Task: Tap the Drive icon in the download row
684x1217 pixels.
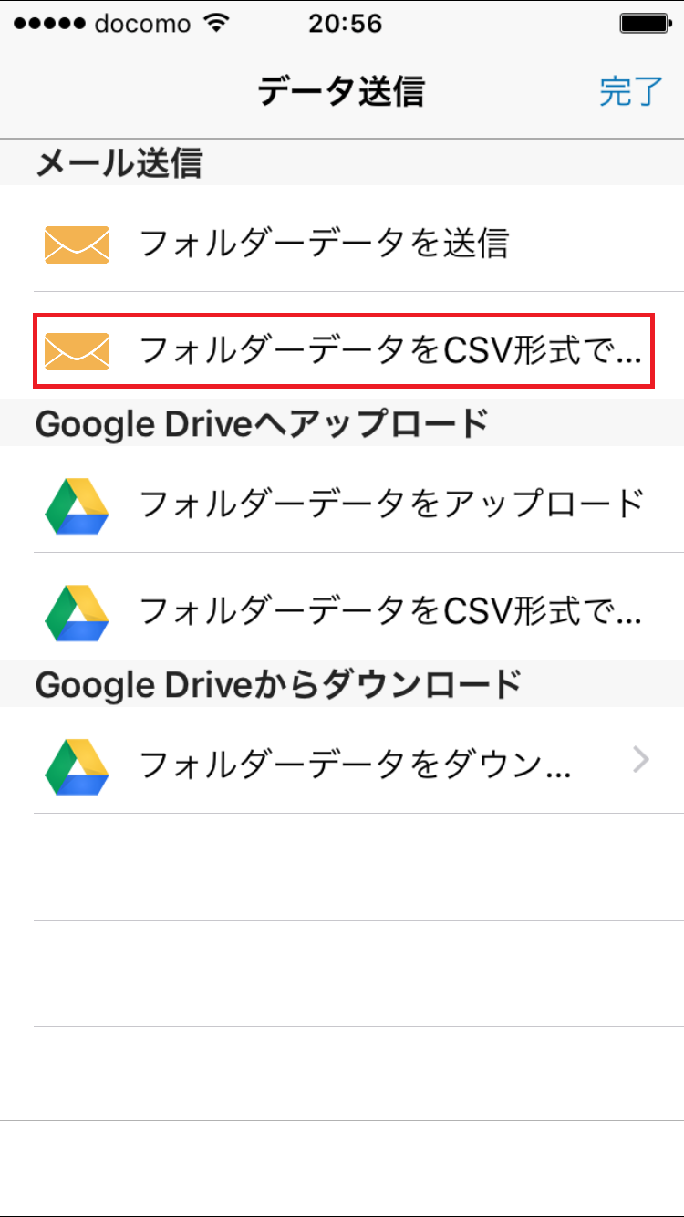Action: tap(77, 766)
